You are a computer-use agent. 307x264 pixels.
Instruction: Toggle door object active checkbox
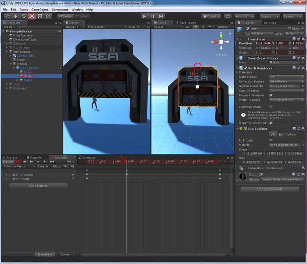[x=248, y=29]
